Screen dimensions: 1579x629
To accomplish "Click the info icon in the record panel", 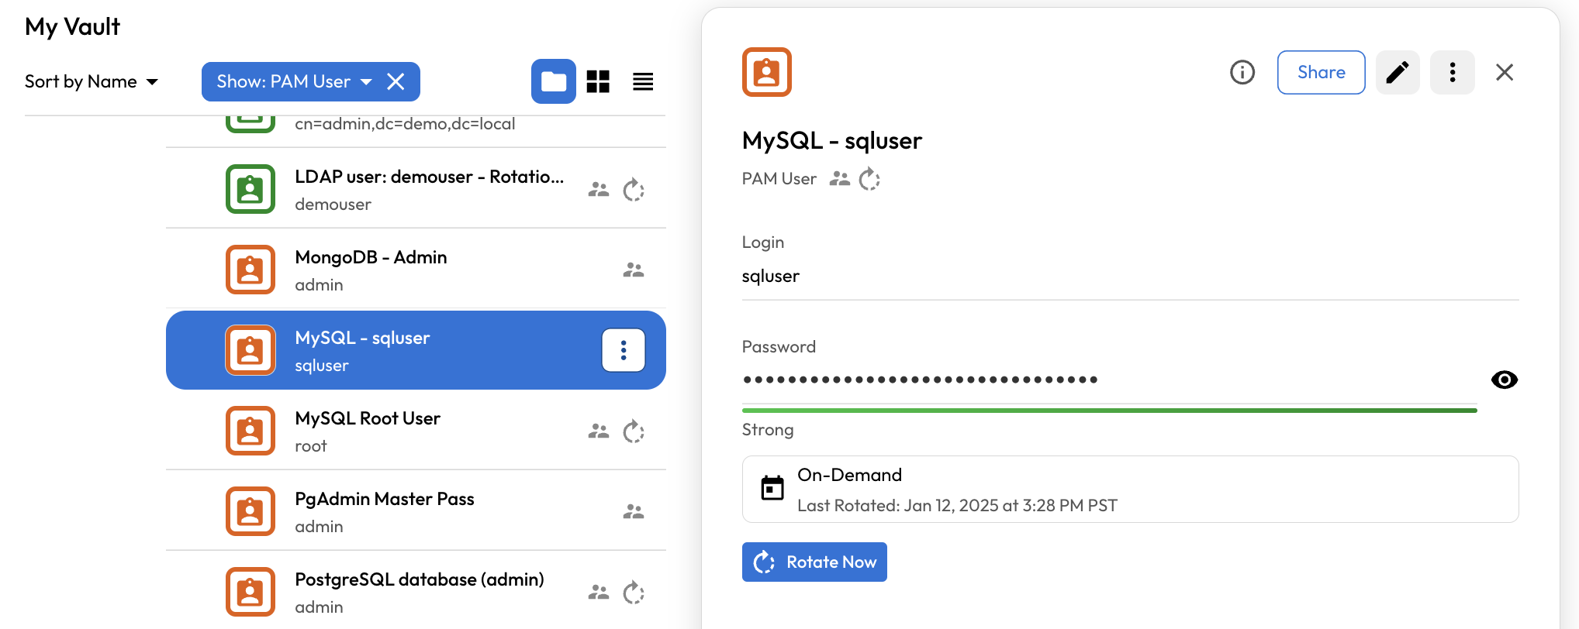I will pyautogui.click(x=1242, y=72).
